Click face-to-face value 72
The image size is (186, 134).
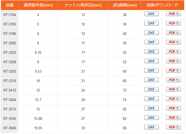click(x=125, y=90)
